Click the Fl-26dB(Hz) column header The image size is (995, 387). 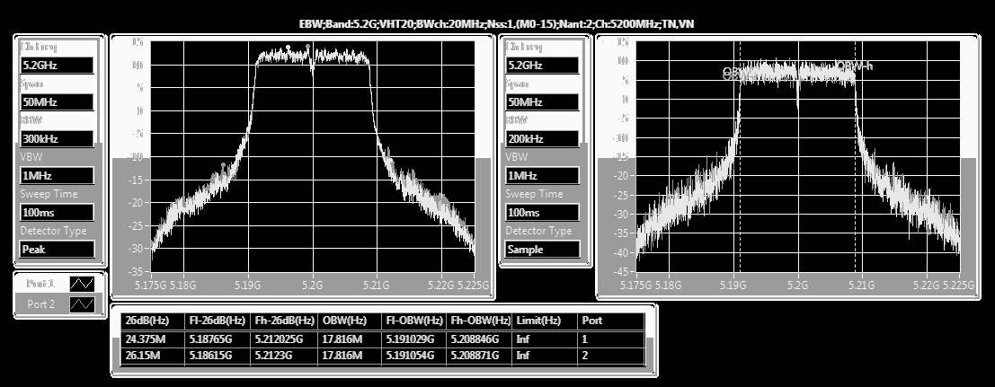pos(219,321)
